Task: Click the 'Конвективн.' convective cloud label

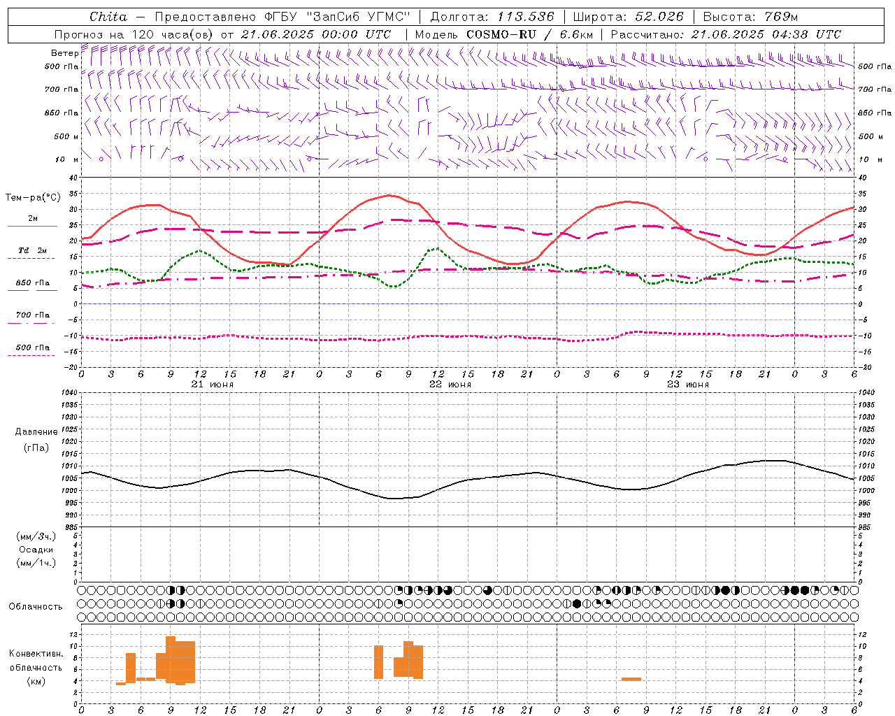Action: coord(36,654)
